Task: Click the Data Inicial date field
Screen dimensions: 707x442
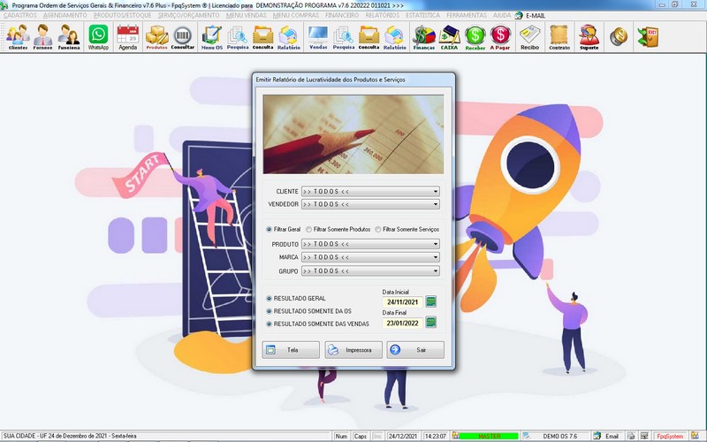Action: [x=402, y=301]
